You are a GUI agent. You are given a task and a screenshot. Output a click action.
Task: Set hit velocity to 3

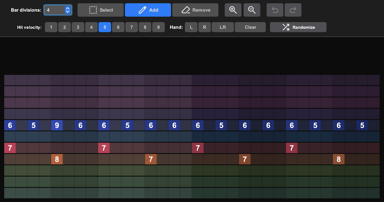[78, 27]
